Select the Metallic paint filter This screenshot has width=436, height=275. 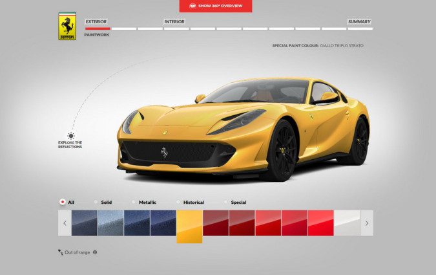point(134,203)
